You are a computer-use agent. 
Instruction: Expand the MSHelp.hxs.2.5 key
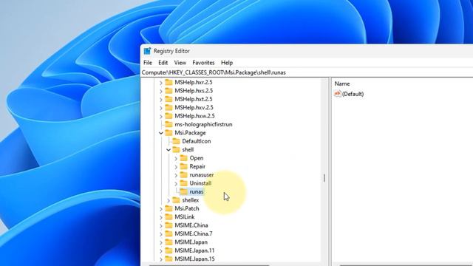pyautogui.click(x=161, y=91)
